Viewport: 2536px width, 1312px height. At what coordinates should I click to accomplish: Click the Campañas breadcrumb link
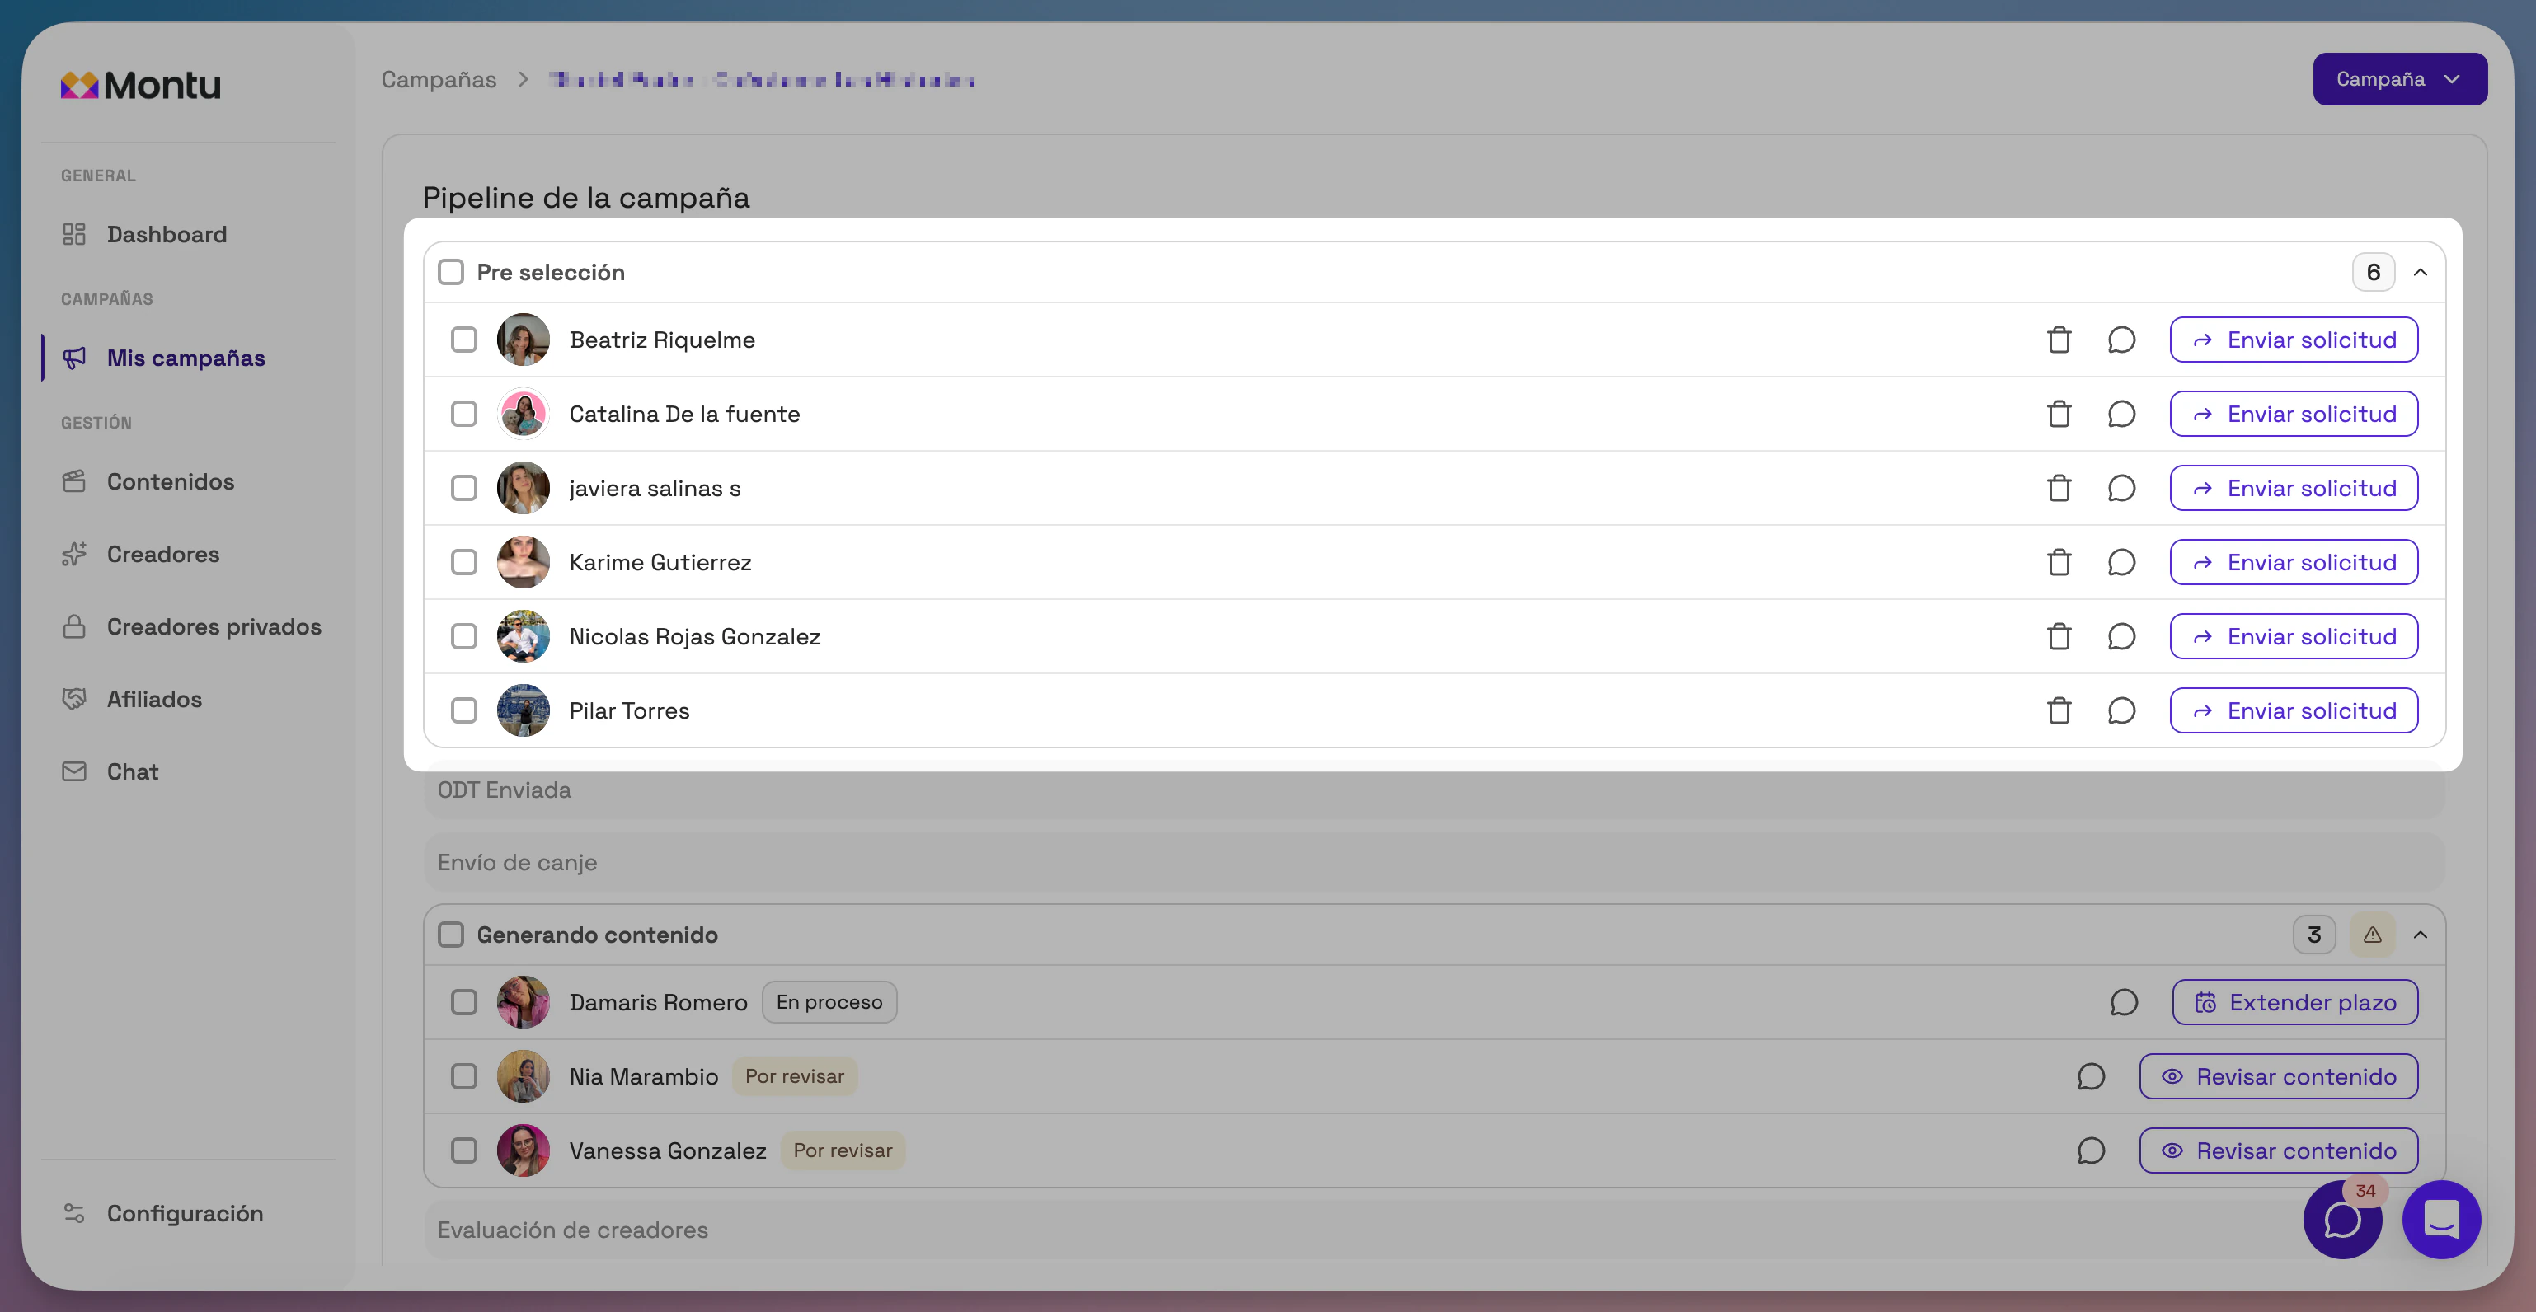pyautogui.click(x=438, y=79)
